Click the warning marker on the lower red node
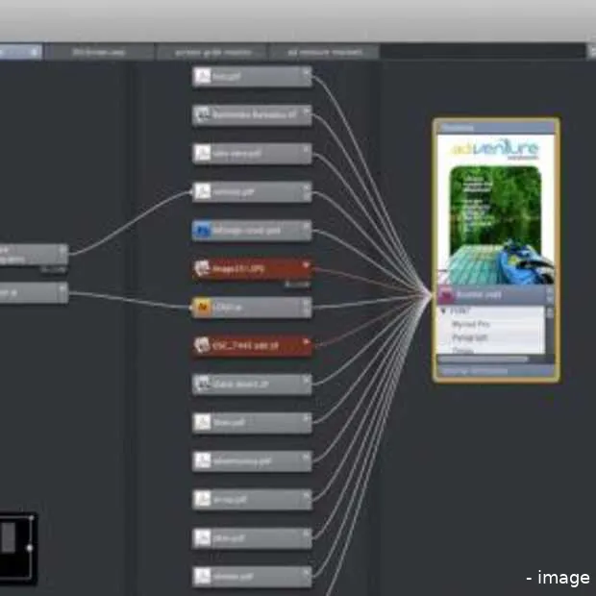The width and height of the screenshot is (596, 596). click(306, 341)
